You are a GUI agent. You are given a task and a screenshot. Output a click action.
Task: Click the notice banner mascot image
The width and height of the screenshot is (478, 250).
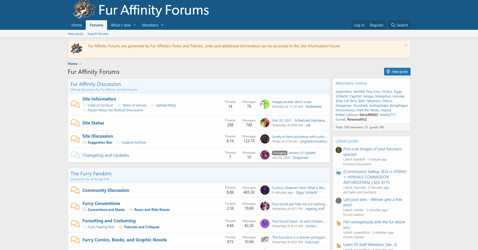click(x=77, y=48)
